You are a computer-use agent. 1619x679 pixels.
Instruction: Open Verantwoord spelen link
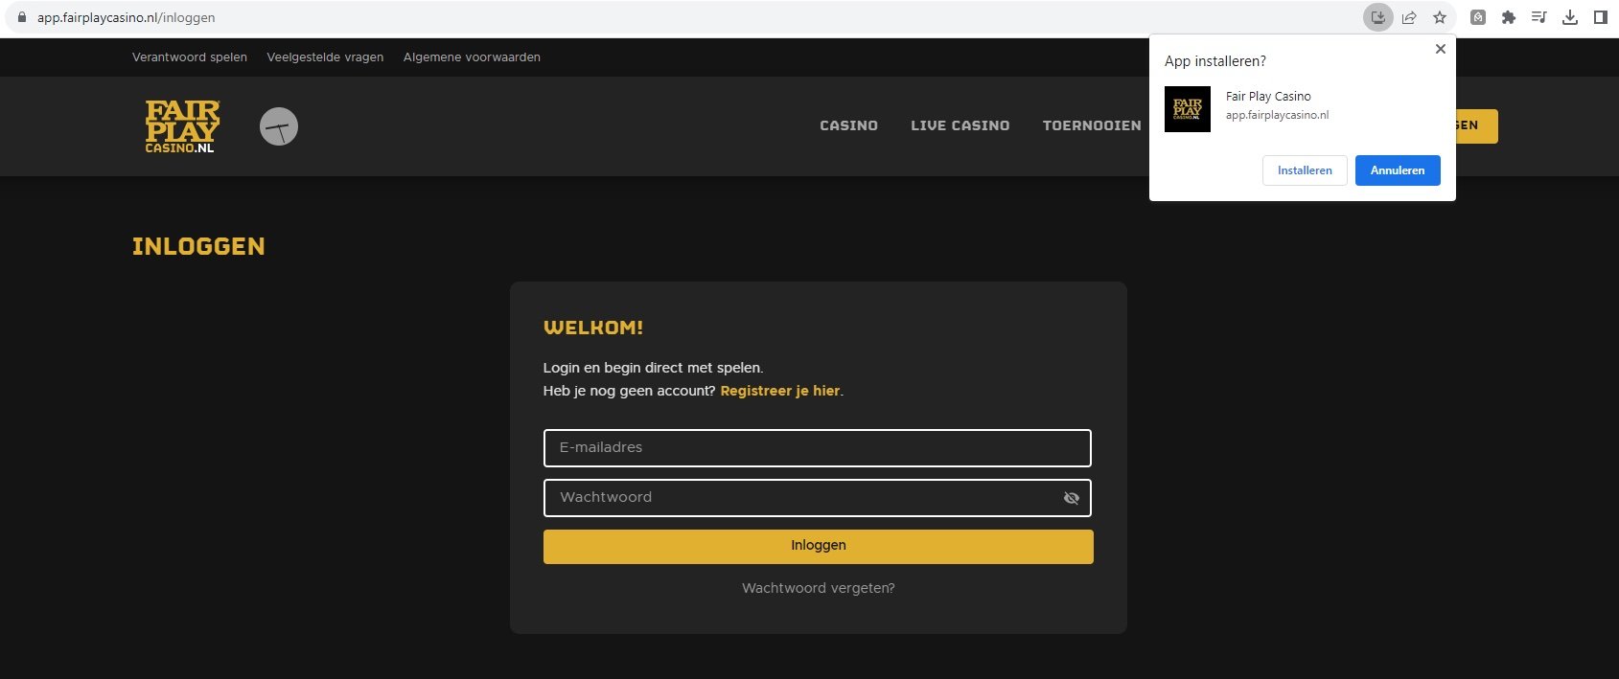(190, 57)
